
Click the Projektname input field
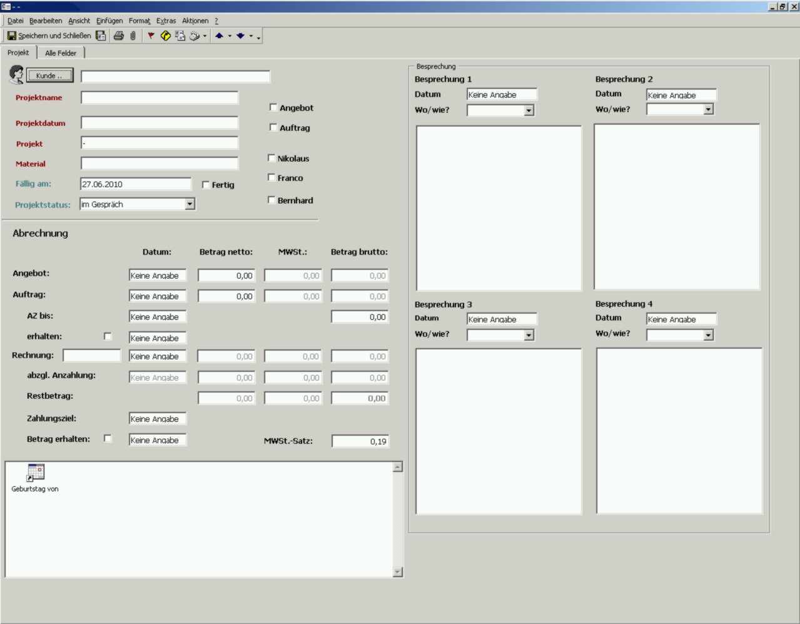[x=159, y=98]
